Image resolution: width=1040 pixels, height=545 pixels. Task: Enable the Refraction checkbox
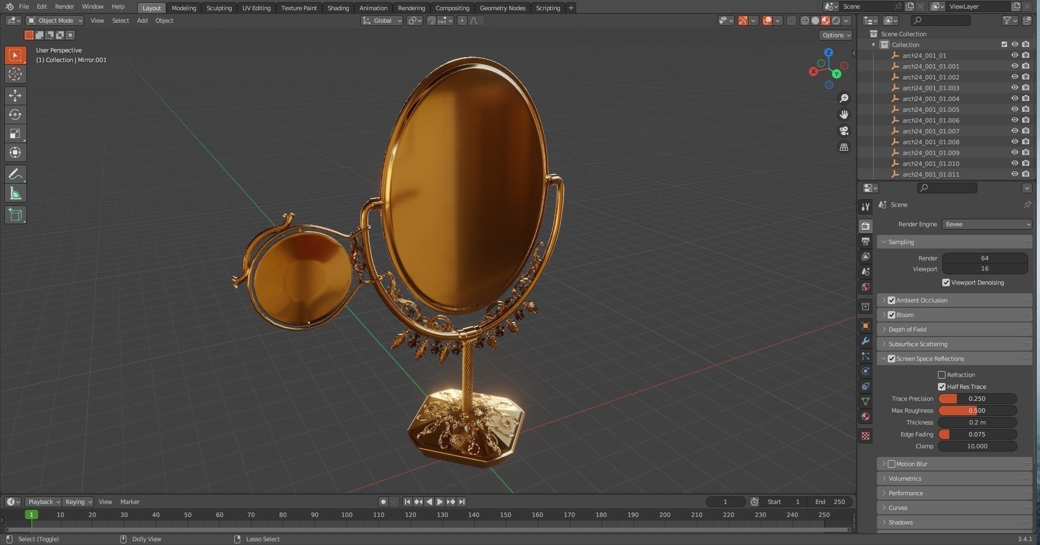pyautogui.click(x=942, y=375)
